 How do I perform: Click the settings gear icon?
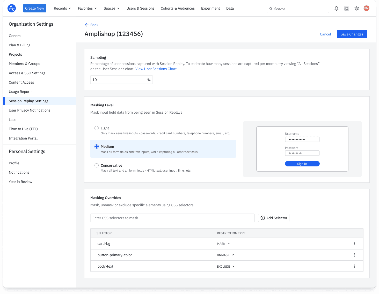tap(356, 8)
